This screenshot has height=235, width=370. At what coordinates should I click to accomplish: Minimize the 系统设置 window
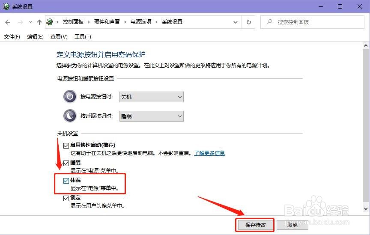pos(321,6)
